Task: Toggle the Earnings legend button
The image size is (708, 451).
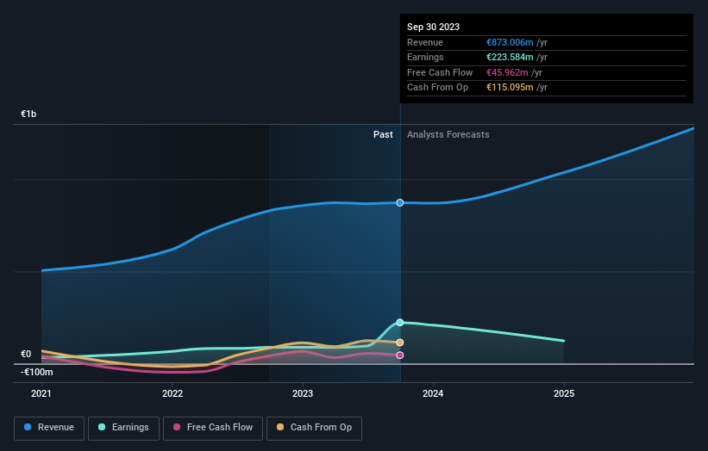Action: pos(123,428)
